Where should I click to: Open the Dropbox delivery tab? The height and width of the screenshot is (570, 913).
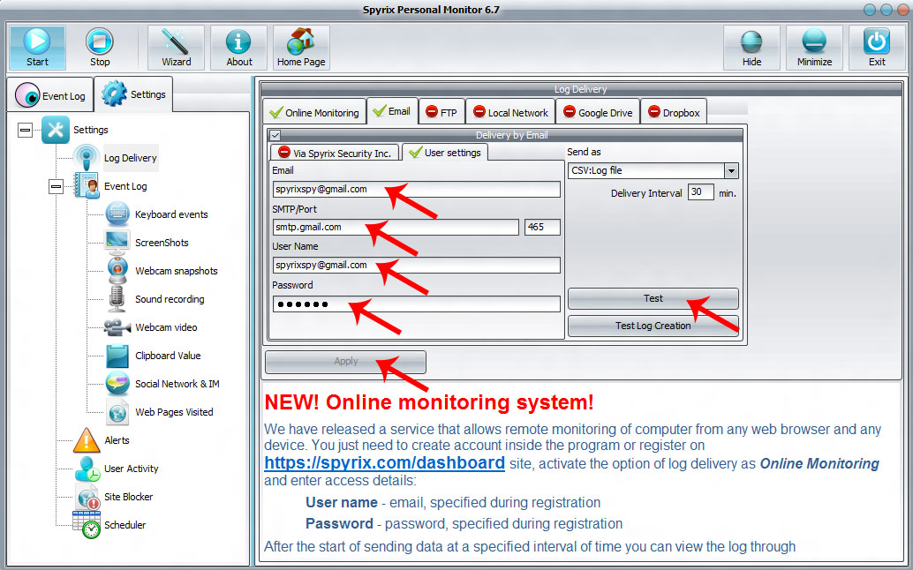point(674,112)
